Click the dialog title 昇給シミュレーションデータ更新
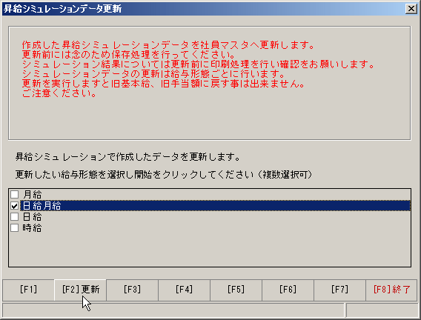 tap(62, 9)
